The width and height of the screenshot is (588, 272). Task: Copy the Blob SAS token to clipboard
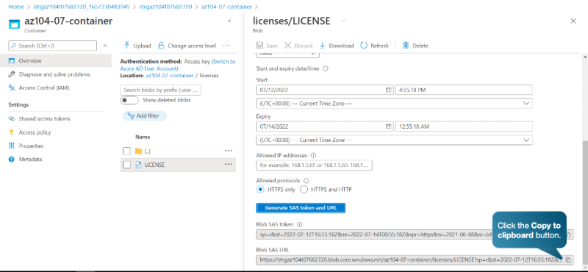click(x=568, y=235)
